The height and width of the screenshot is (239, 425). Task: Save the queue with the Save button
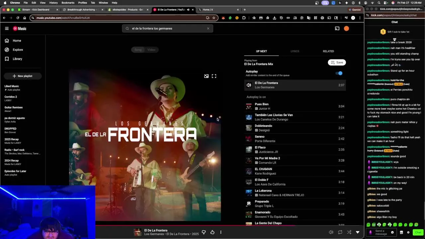[x=337, y=62]
